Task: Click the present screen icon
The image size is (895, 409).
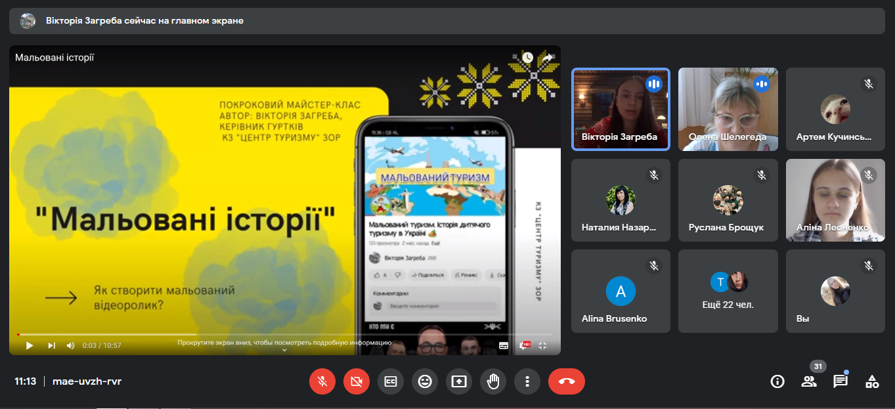Action: pos(459,381)
